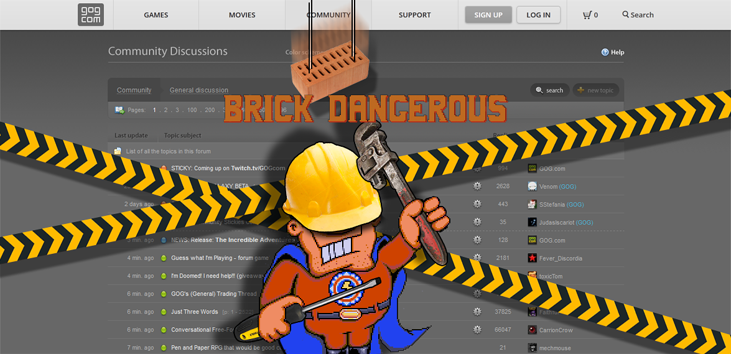This screenshot has width=731, height=354.
Task: Go to page 200
Action: coord(210,110)
